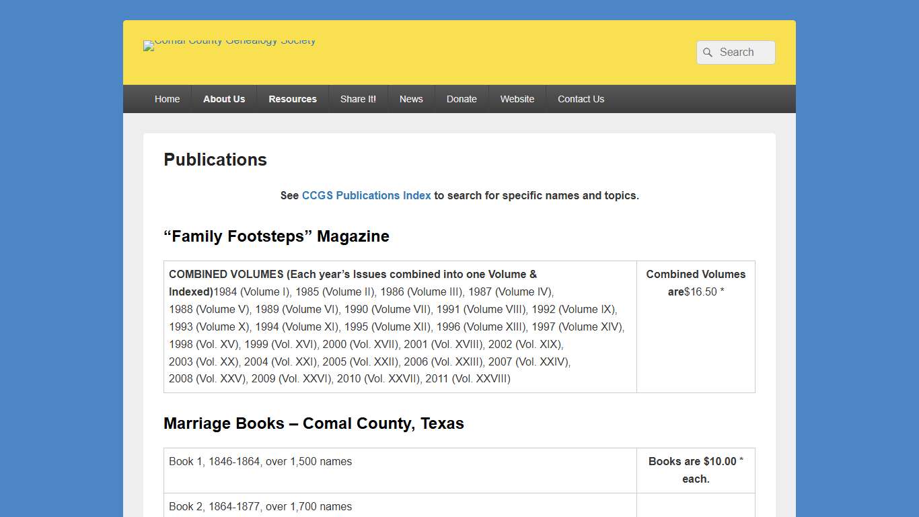Click the Combined Volumes price cell
The image size is (919, 517).
(696, 283)
